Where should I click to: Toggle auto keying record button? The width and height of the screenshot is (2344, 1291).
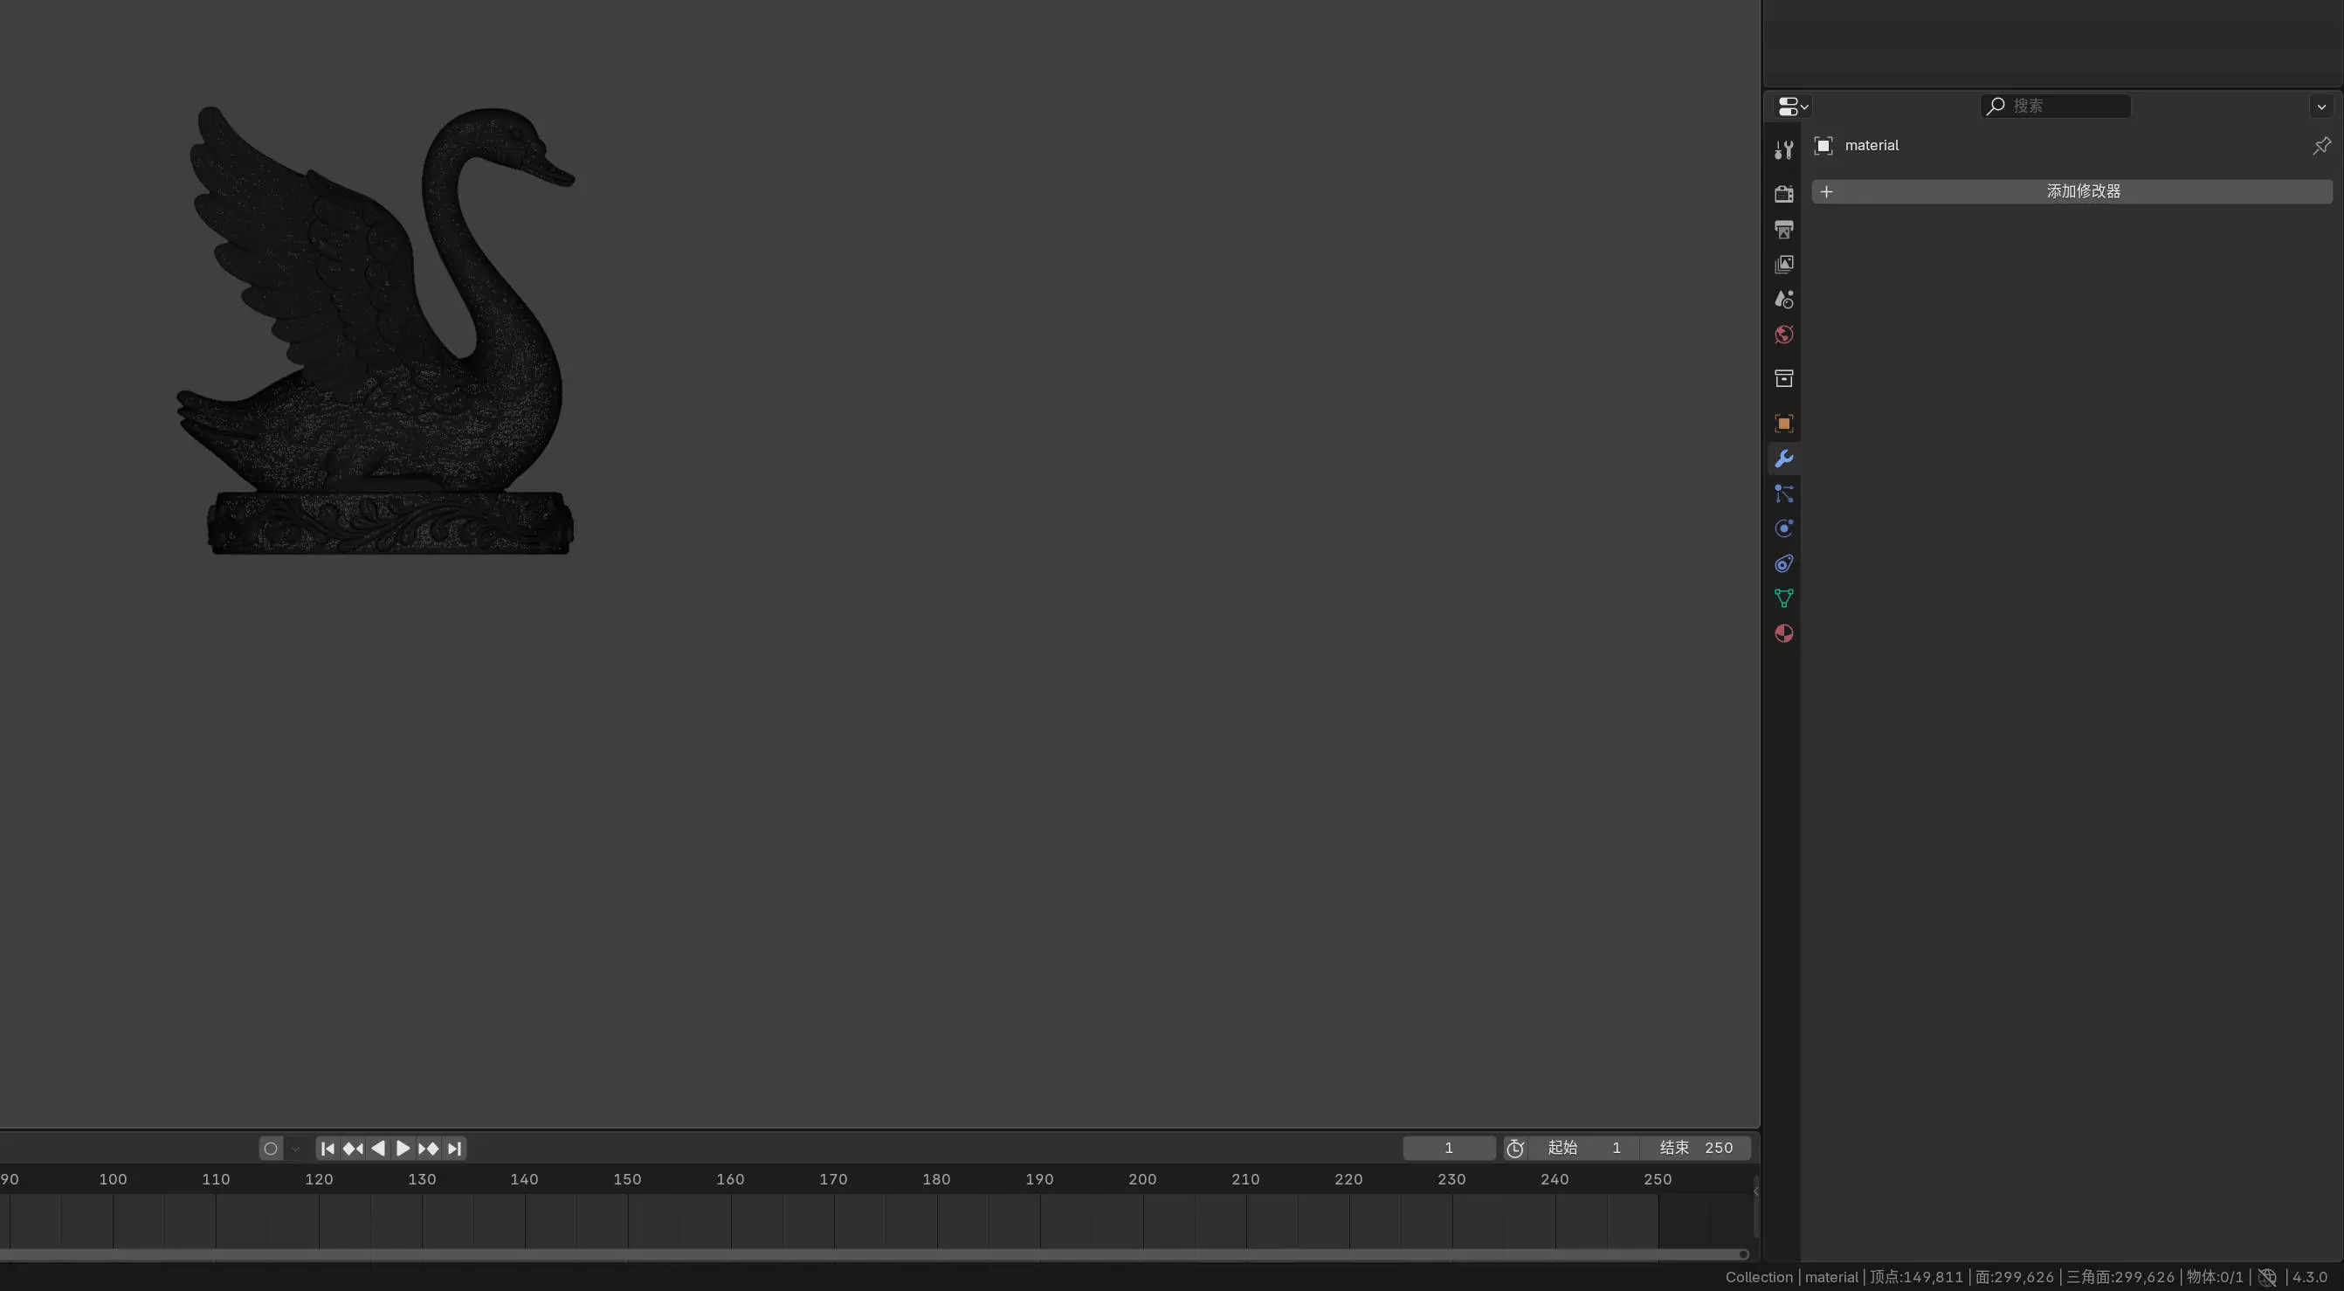click(270, 1148)
